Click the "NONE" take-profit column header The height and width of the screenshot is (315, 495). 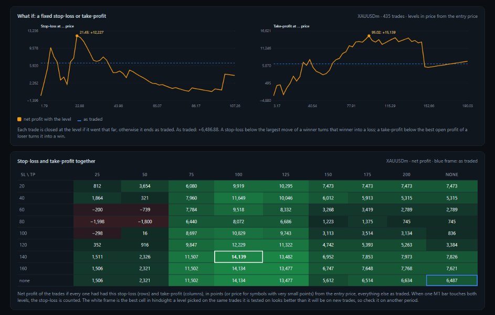pyautogui.click(x=452, y=174)
